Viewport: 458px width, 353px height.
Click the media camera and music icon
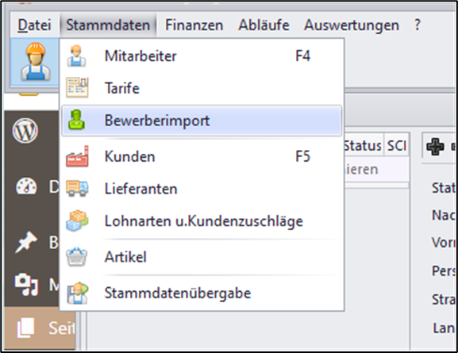pyautogui.click(x=26, y=285)
